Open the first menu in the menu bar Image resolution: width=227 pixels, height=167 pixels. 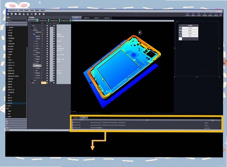pyautogui.click(x=21, y=11)
